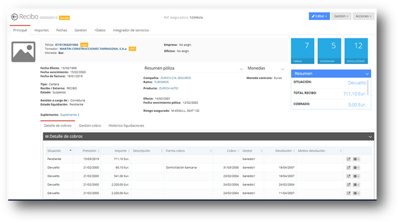Open the Acciones dropdown button

363,16
